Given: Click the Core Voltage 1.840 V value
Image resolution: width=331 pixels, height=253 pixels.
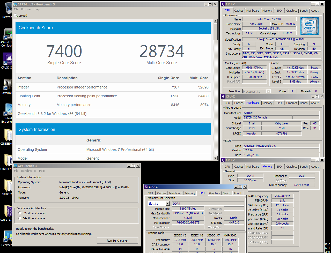Looking at the screenshot, I should coord(287,33).
